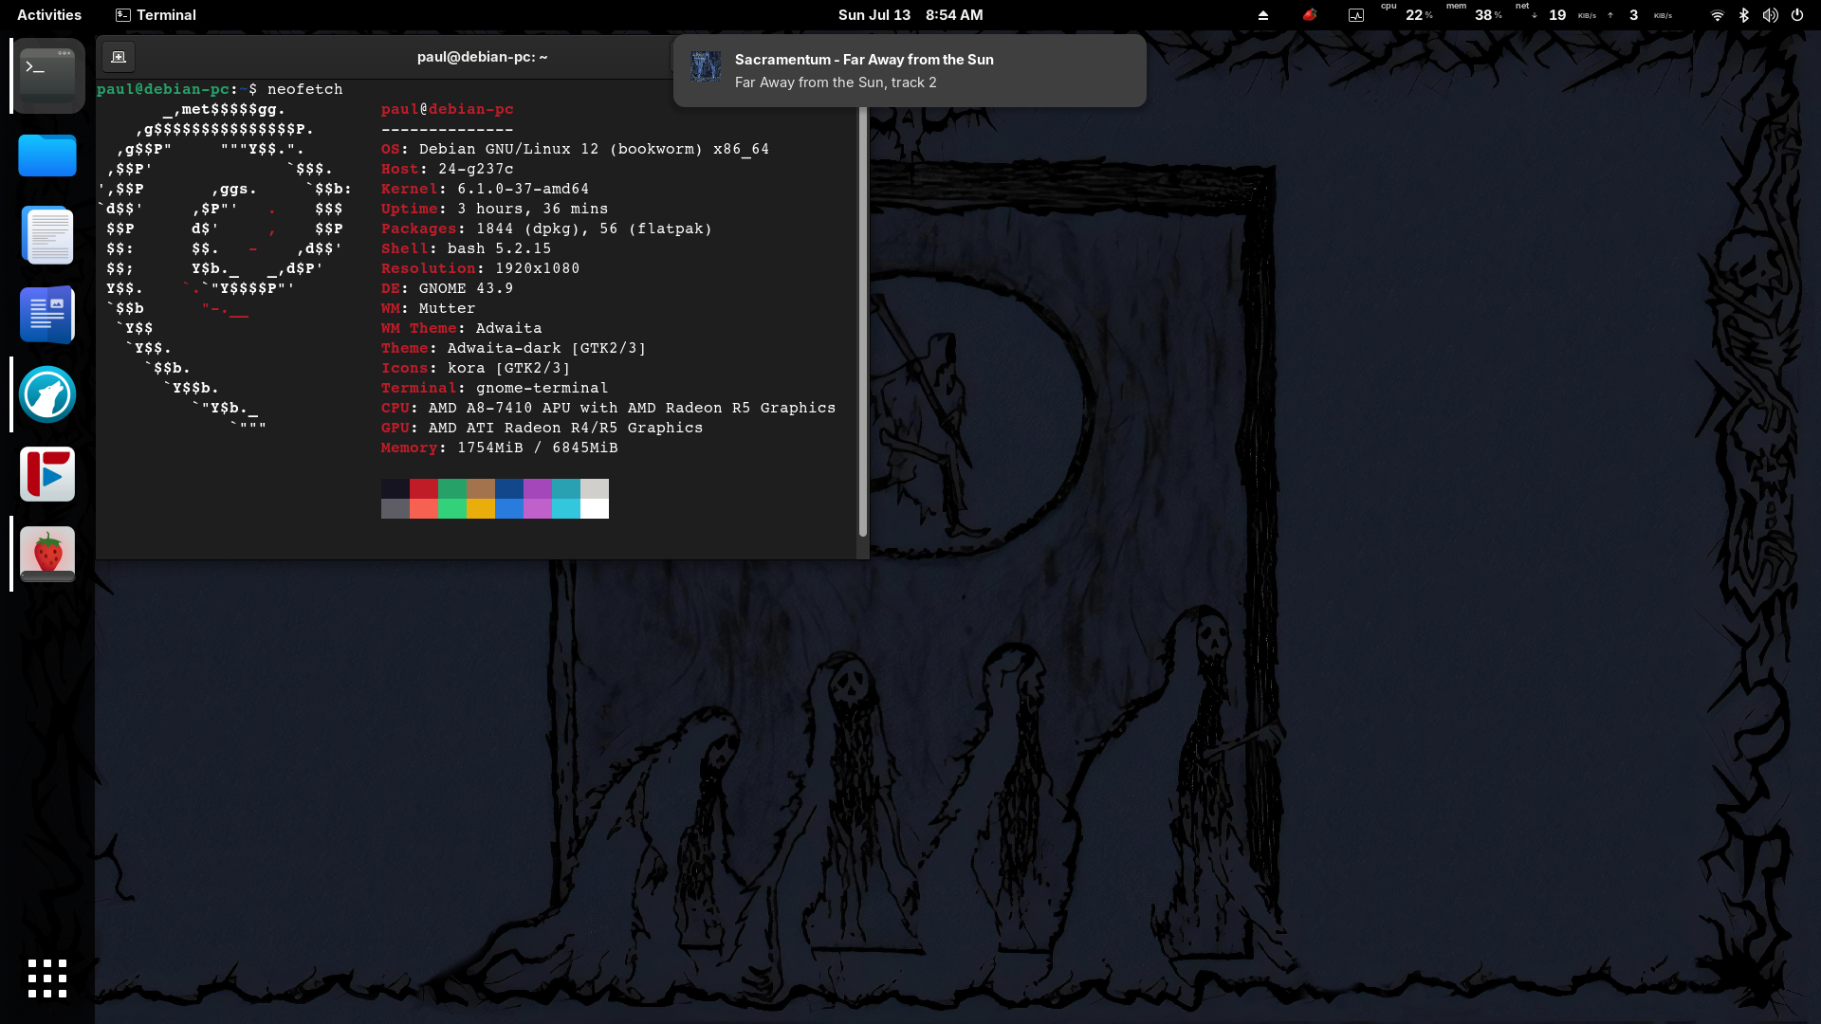Viewport: 1821px width, 1024px height.
Task: Click the Resolution value '1920x1080'
Action: click(x=538, y=268)
